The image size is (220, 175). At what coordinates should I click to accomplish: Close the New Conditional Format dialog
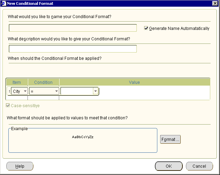click(x=215, y=3)
